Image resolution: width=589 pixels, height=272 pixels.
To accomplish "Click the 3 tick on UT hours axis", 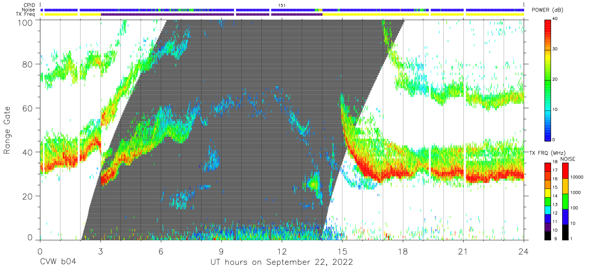I will [100, 251].
